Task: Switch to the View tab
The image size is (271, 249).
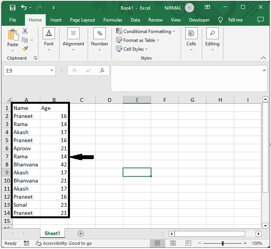Action: (x=176, y=20)
